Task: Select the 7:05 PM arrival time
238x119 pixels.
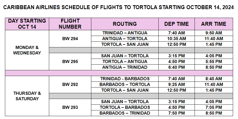Action: pos(214,107)
